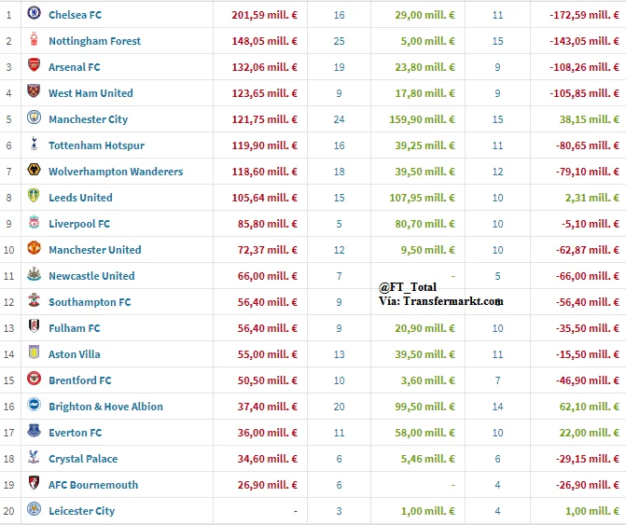This screenshot has height=525, width=626.
Task: Click Brentford expenditure 50,50 mill. €
Action: 267,380
